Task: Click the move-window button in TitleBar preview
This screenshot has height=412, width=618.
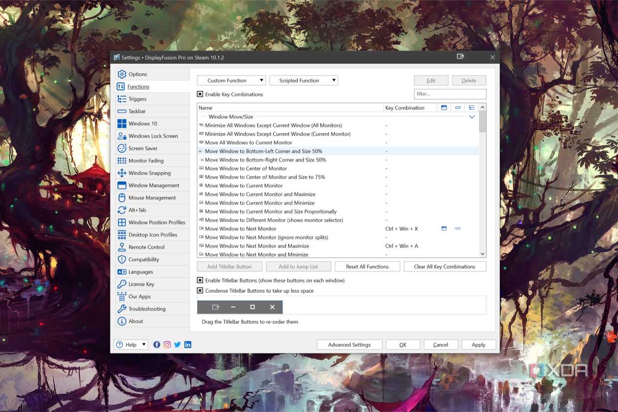Action: coord(216,307)
